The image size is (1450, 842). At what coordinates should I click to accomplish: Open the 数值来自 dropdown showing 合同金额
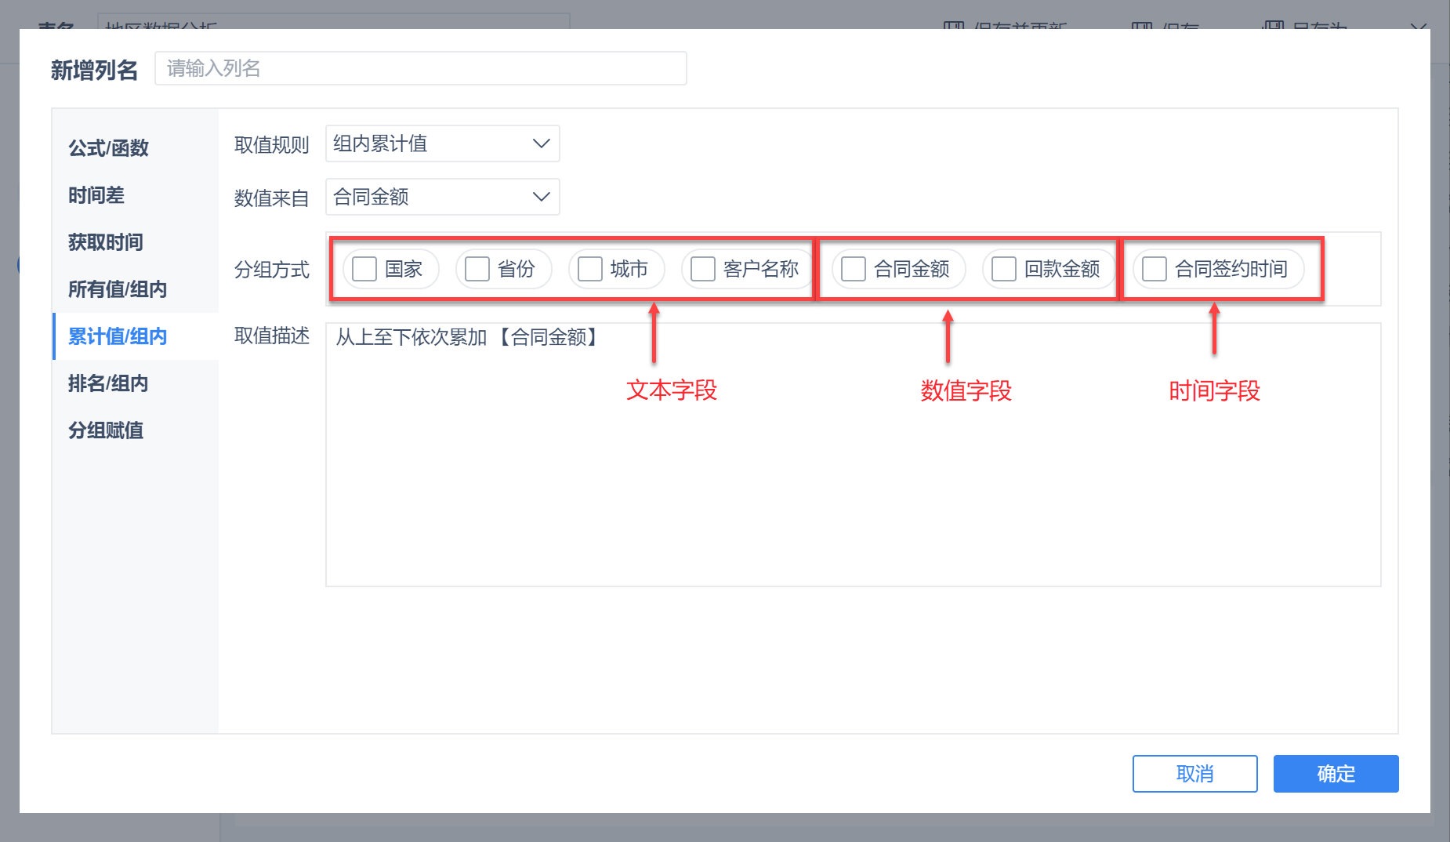[443, 197]
